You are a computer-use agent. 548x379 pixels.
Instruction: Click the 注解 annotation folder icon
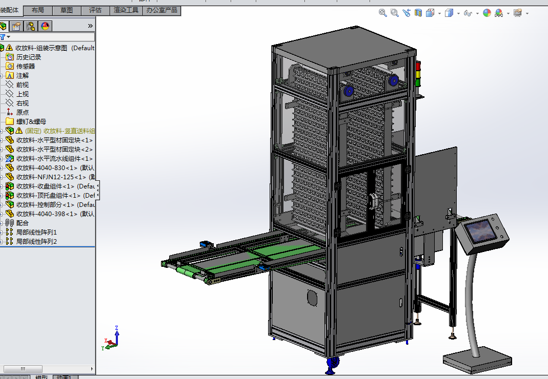10,75
